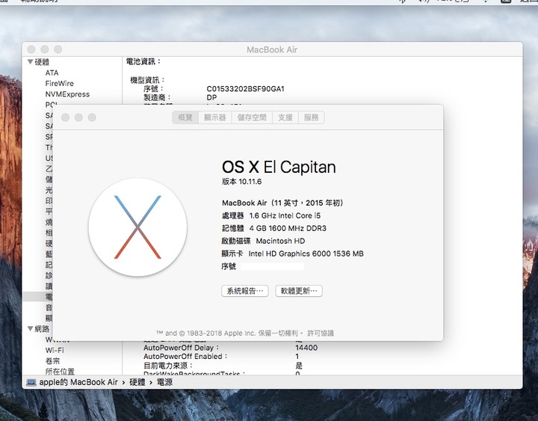
Task: Click the 版本 10.11.6 text
Action: coord(241,182)
